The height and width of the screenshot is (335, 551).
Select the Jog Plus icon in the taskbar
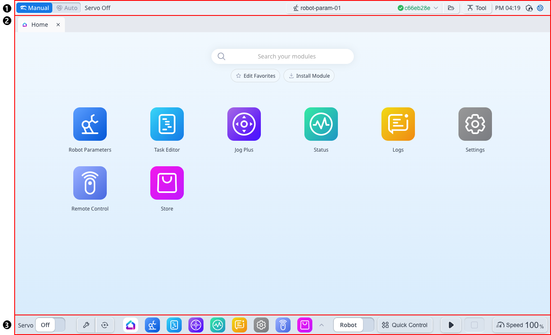[196, 325]
